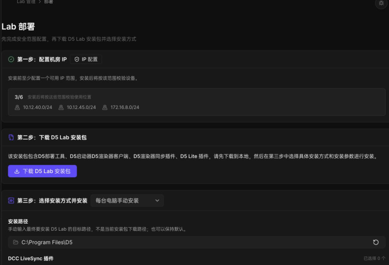Viewport: 389px width, 265px height.
Task: Open the IP 配置 button
Action: point(86,59)
